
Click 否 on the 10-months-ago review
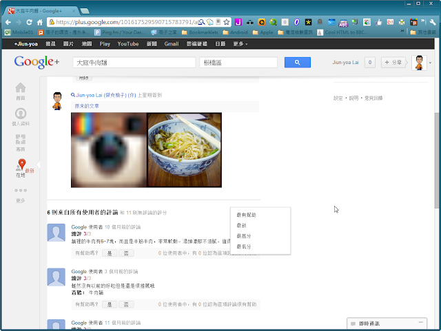point(126,253)
